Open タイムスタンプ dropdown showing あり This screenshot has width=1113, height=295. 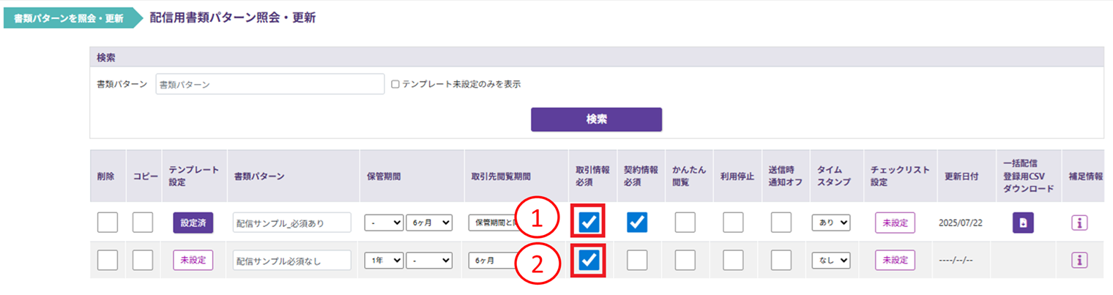coord(831,223)
